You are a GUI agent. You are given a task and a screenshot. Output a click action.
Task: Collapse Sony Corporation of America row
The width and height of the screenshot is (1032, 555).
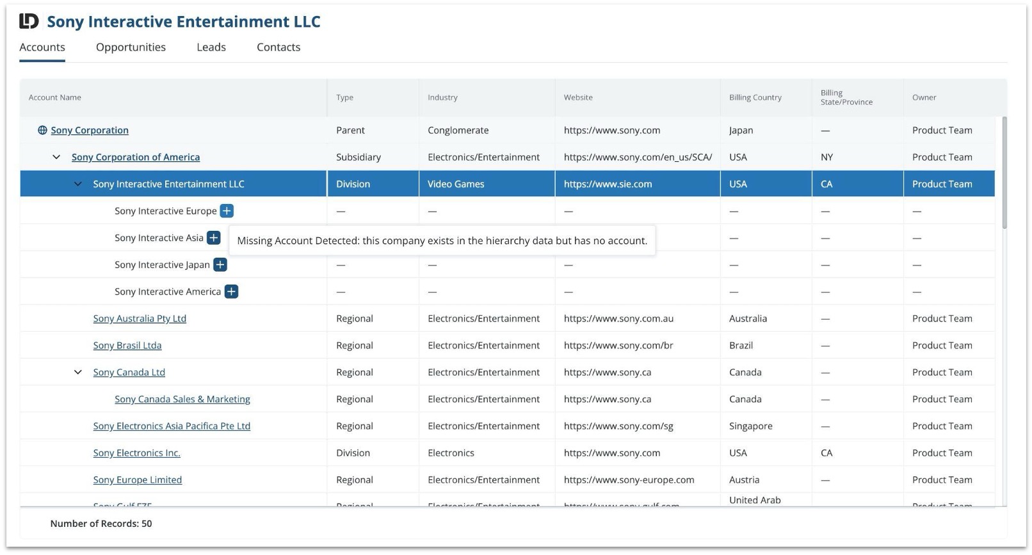point(56,157)
